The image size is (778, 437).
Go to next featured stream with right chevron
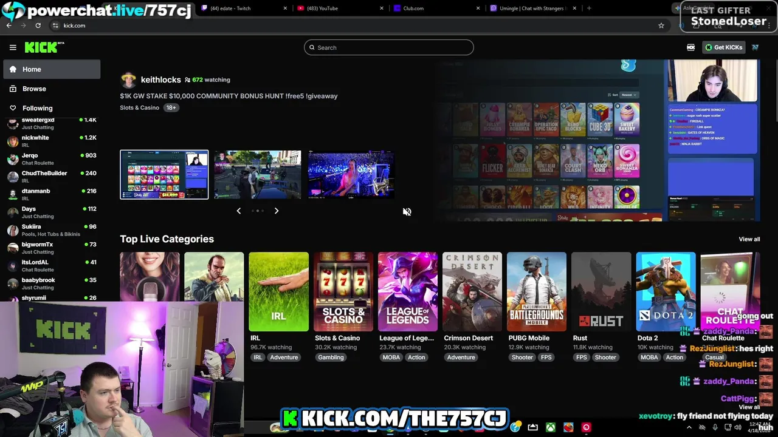[x=277, y=211]
